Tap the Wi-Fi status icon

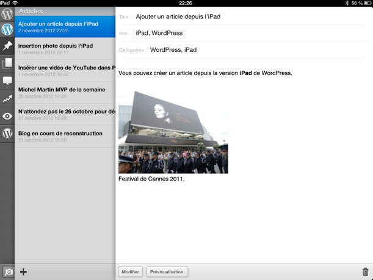click(15, 3)
